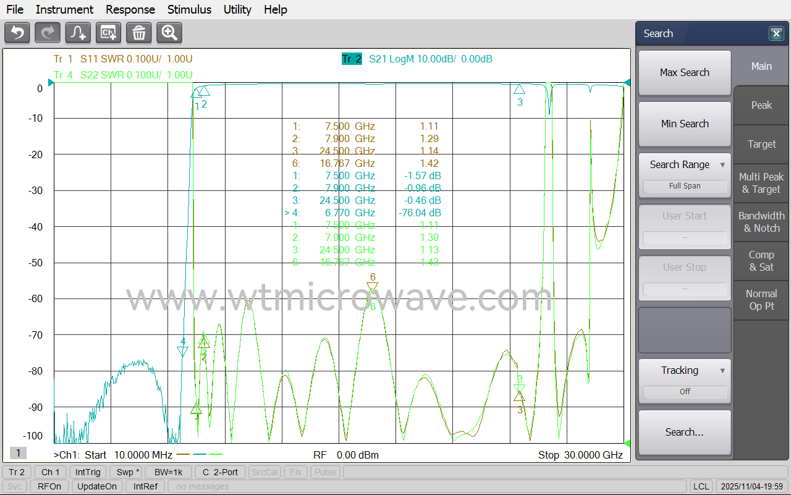
Task: Open the Tracking dropdown
Action: point(685,381)
